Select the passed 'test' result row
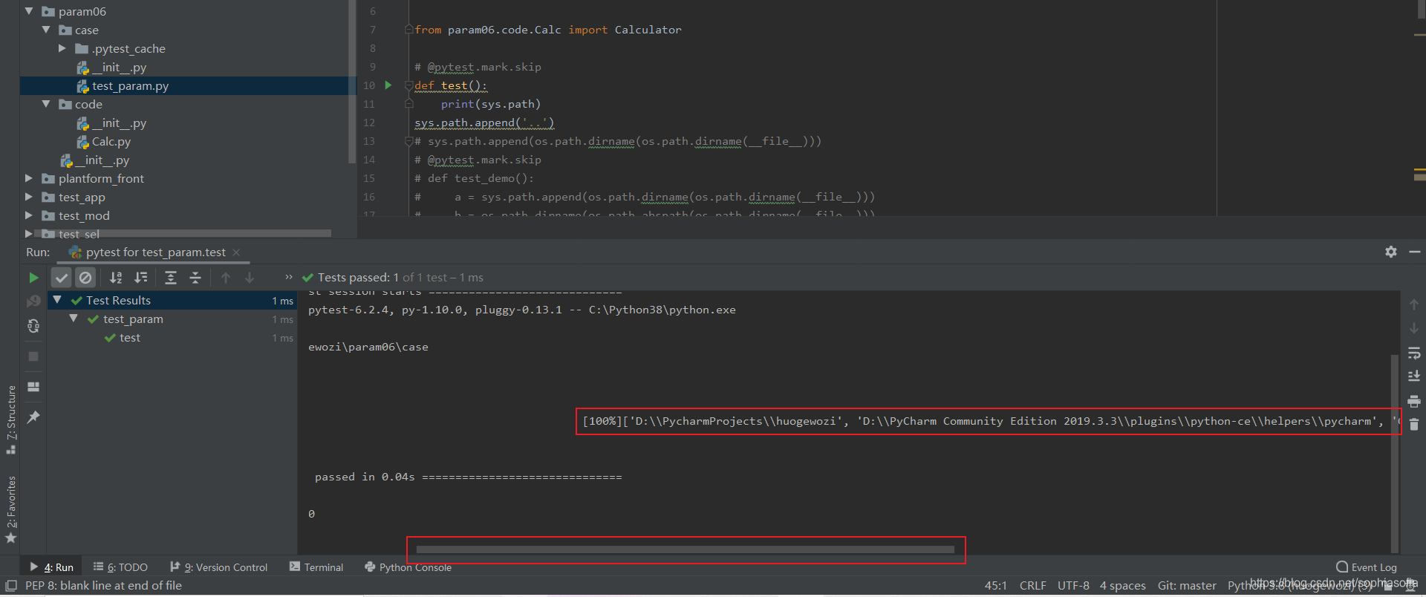This screenshot has height=597, width=1426. (172, 338)
